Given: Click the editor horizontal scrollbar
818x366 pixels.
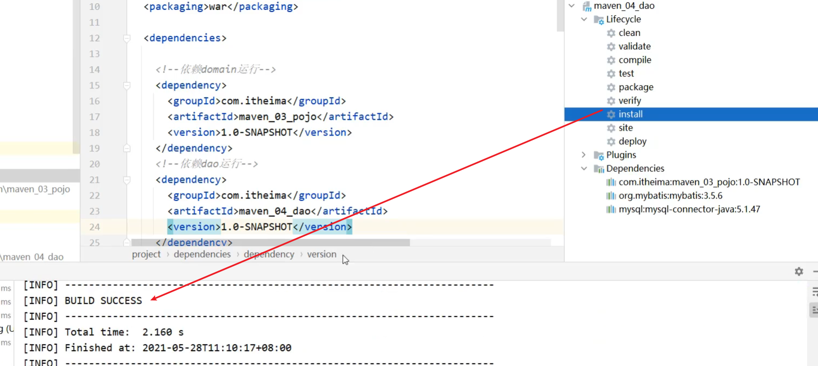Looking at the screenshot, I should coord(270,242).
